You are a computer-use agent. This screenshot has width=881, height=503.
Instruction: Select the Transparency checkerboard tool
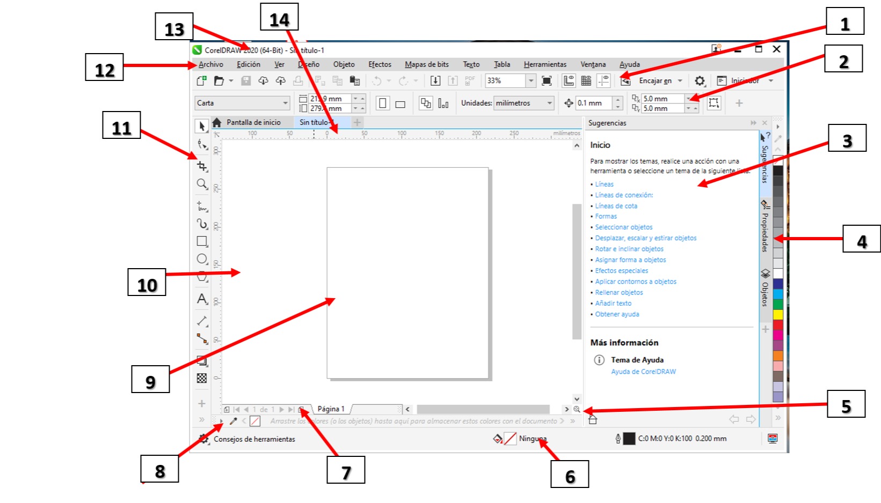point(202,379)
